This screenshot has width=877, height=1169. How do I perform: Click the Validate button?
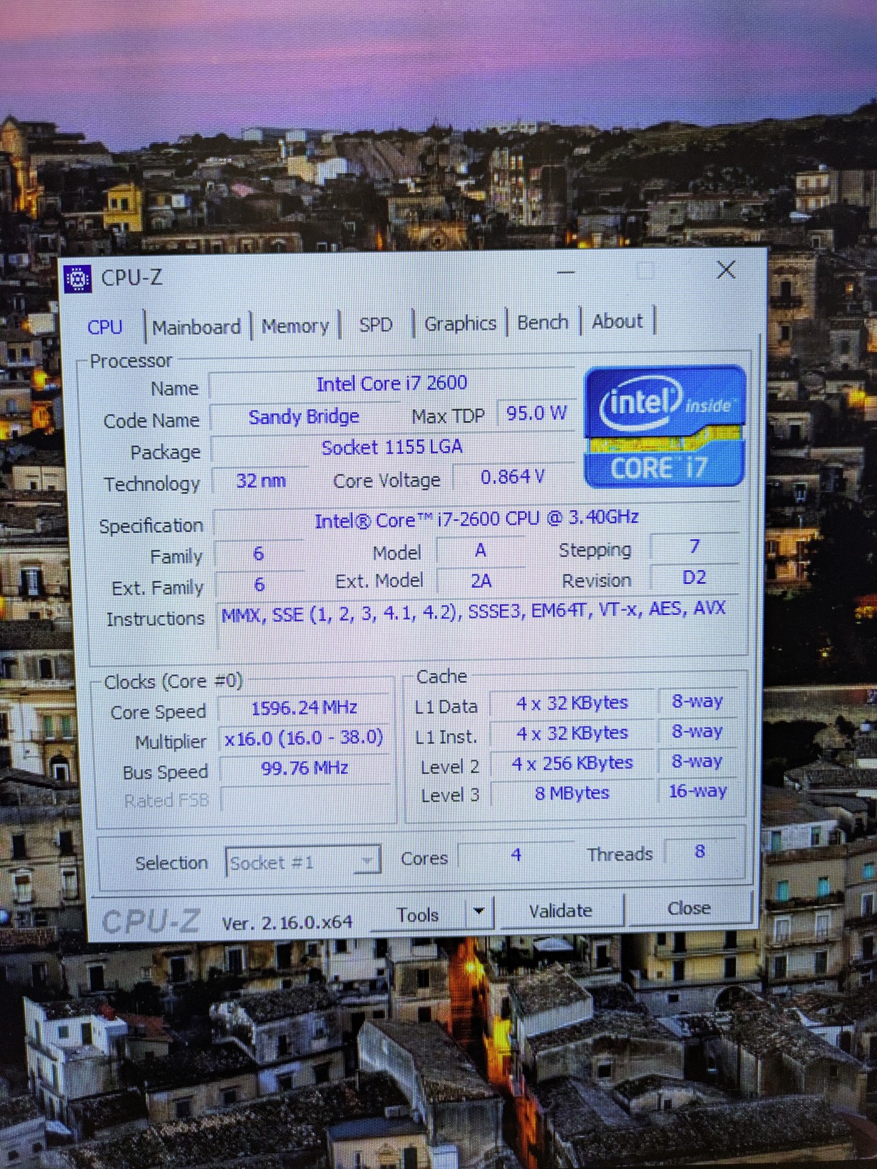tap(560, 911)
